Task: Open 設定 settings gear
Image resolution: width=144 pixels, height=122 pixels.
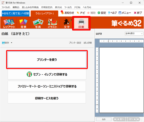Action: 102,13
